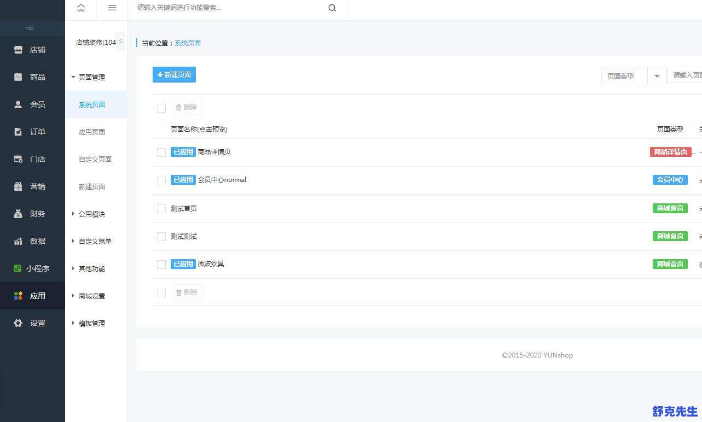Viewport: 702px width, 422px height.
Task: Open the 小程序 mini-program icon
Action: point(18,268)
